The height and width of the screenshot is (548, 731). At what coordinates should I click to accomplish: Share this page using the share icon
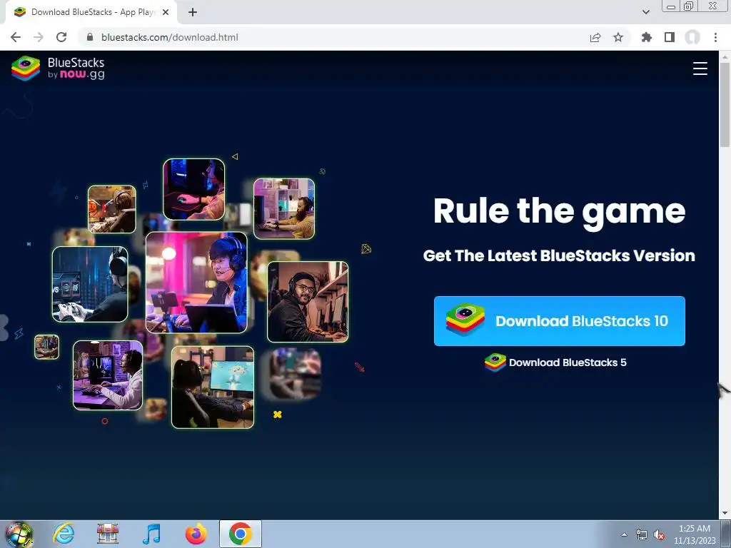tap(595, 37)
